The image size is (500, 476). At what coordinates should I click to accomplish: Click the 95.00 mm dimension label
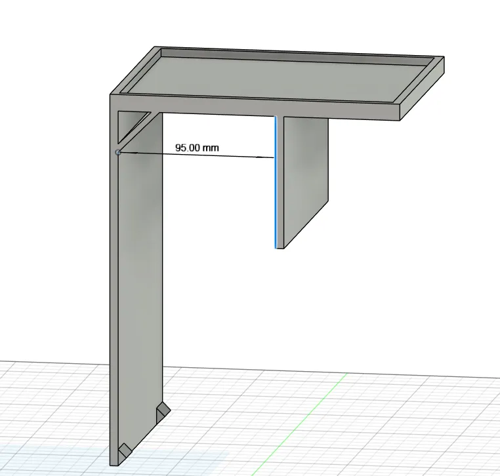point(197,148)
